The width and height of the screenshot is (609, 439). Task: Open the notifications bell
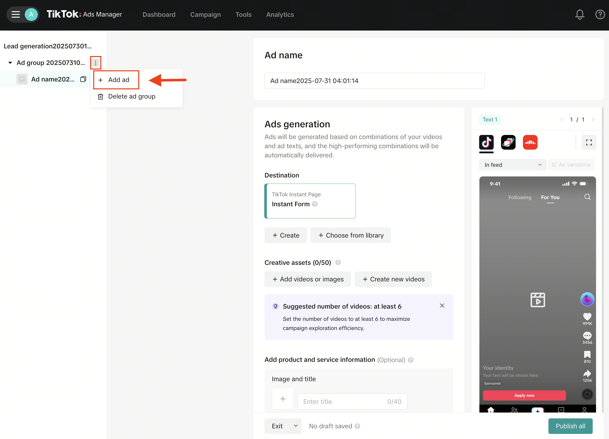coord(580,15)
